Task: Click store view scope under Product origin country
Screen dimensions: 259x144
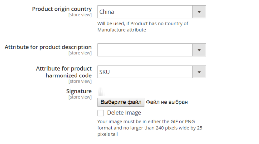Action: click(x=80, y=15)
